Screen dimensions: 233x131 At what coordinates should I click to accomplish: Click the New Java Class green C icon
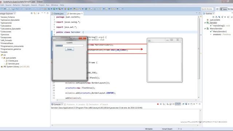click(68, 9)
